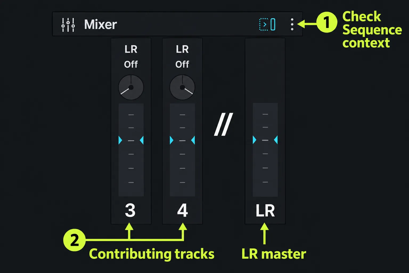The width and height of the screenshot is (409, 273).
Task: Select track 4 channel label
Action: (182, 210)
